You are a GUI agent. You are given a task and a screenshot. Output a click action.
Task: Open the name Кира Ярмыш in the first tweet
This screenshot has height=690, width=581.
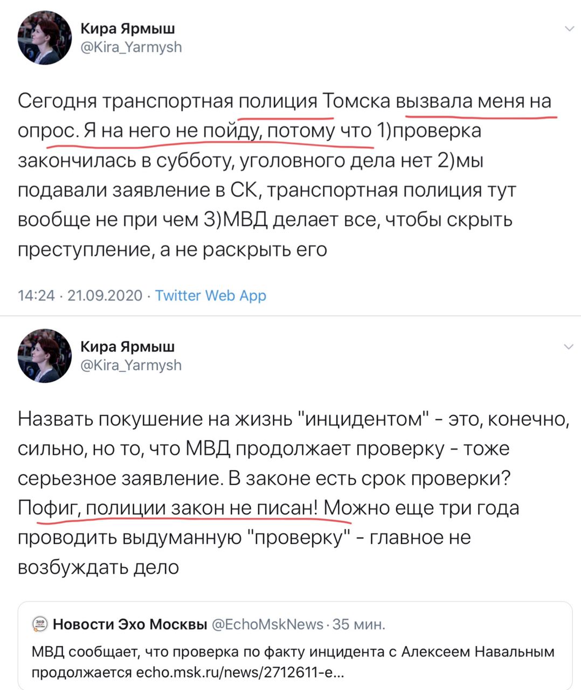[x=127, y=29]
